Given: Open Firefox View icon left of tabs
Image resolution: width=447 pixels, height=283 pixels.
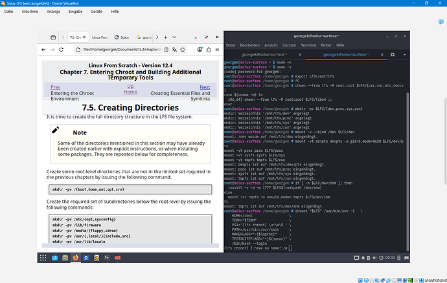Looking at the screenshot, I should [53, 37].
